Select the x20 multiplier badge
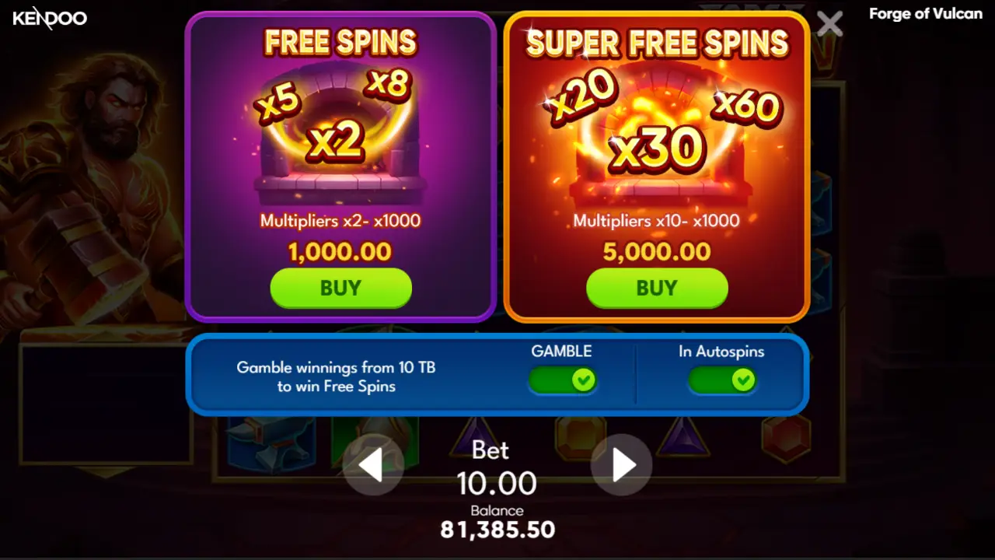 pos(582,101)
